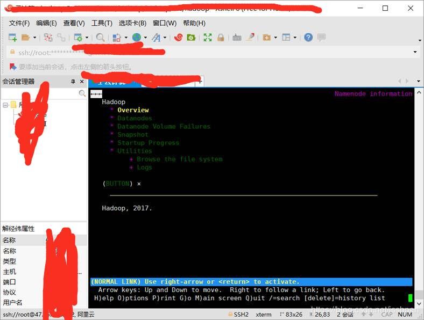Open session properties gear icon
Viewport: 424px width, 320px height.
coord(78,38)
